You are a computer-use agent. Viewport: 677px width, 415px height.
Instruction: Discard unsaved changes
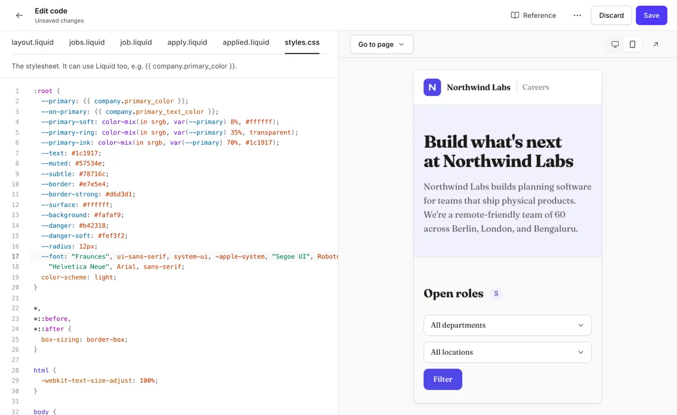pyautogui.click(x=611, y=15)
